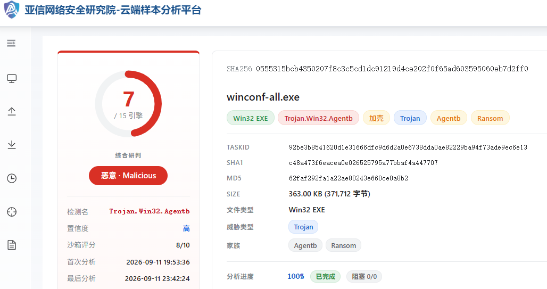Click the Trojan threat type chip
The width and height of the screenshot is (547, 289).
coord(303,227)
